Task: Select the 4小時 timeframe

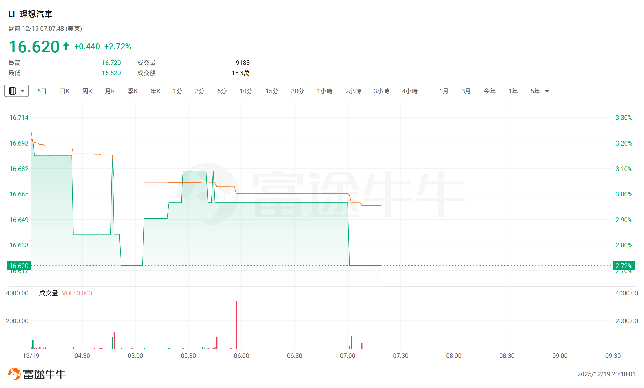Action: coord(410,91)
